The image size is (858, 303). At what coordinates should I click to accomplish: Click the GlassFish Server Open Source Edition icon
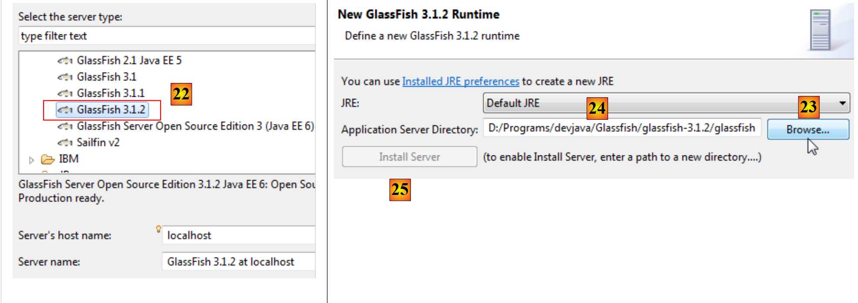[65, 126]
